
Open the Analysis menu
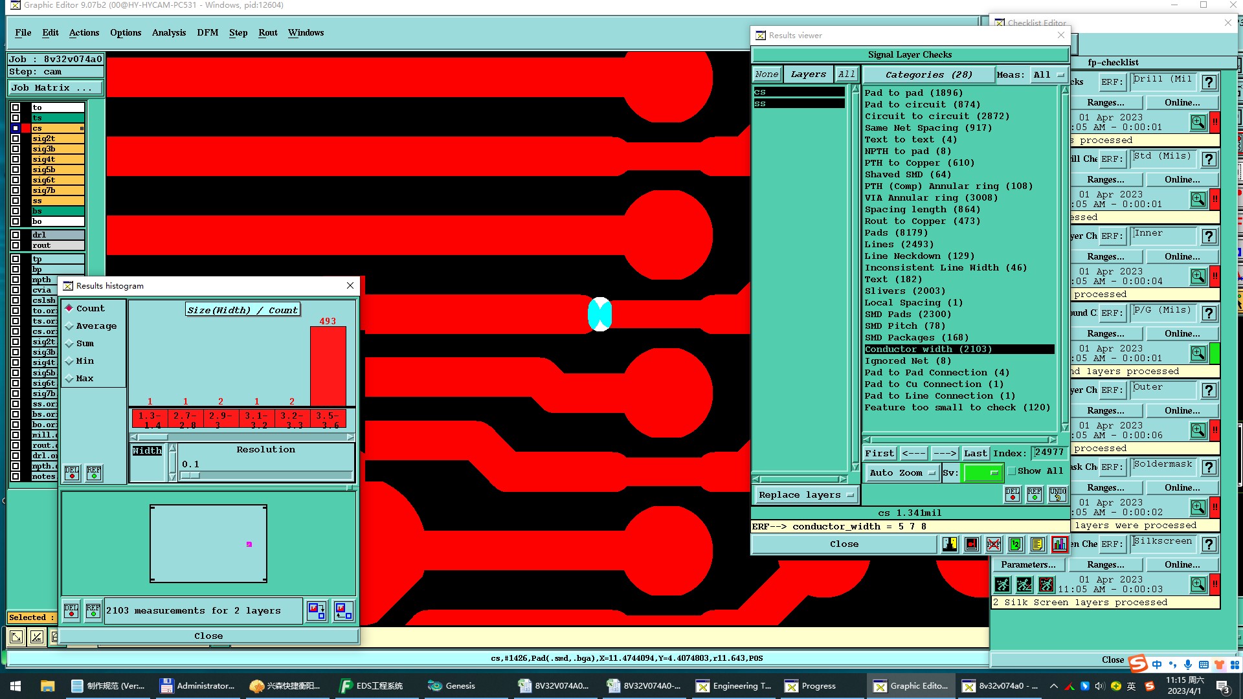click(x=169, y=33)
